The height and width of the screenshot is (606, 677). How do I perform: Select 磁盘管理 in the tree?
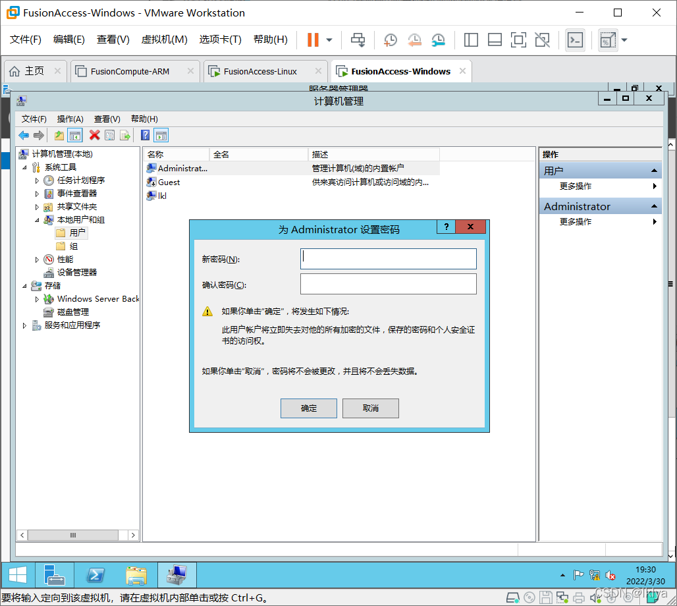click(72, 312)
